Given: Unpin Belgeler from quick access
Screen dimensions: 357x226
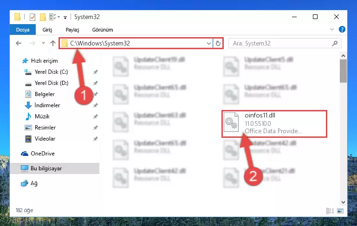Looking at the screenshot, I should (95, 94).
